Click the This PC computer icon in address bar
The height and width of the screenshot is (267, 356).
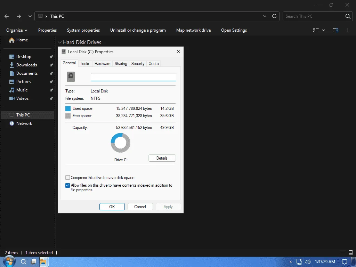coord(40,16)
